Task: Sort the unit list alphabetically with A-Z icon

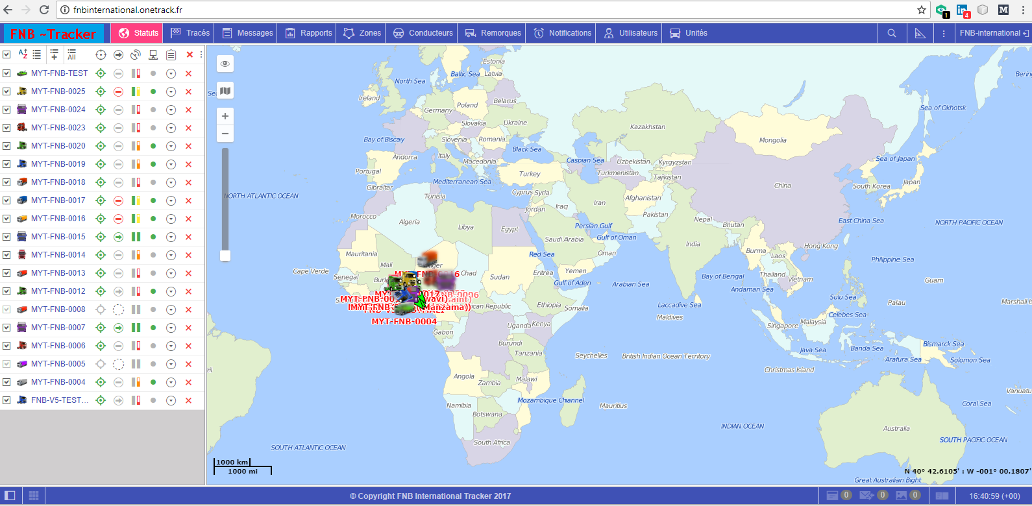Action: tap(23, 54)
